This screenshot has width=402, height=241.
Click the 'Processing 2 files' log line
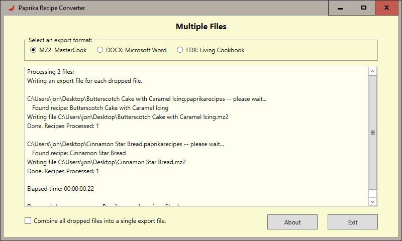tap(51, 72)
